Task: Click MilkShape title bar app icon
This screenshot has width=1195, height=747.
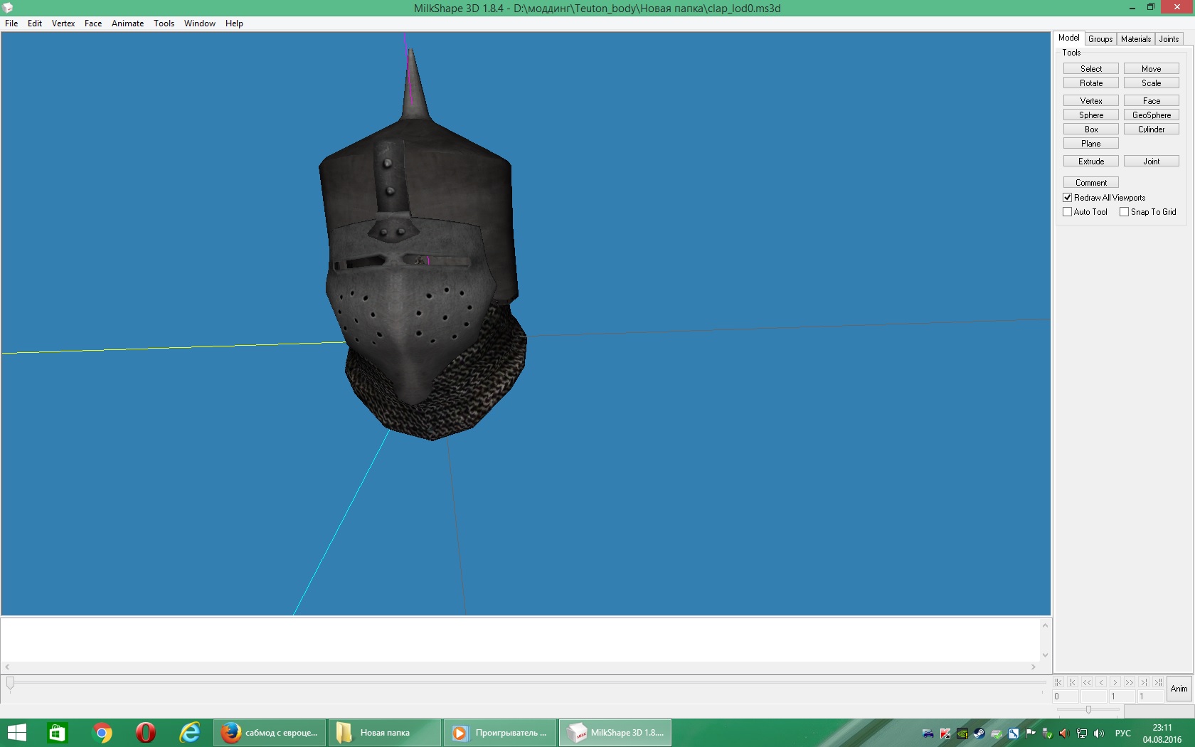Action: [x=8, y=8]
